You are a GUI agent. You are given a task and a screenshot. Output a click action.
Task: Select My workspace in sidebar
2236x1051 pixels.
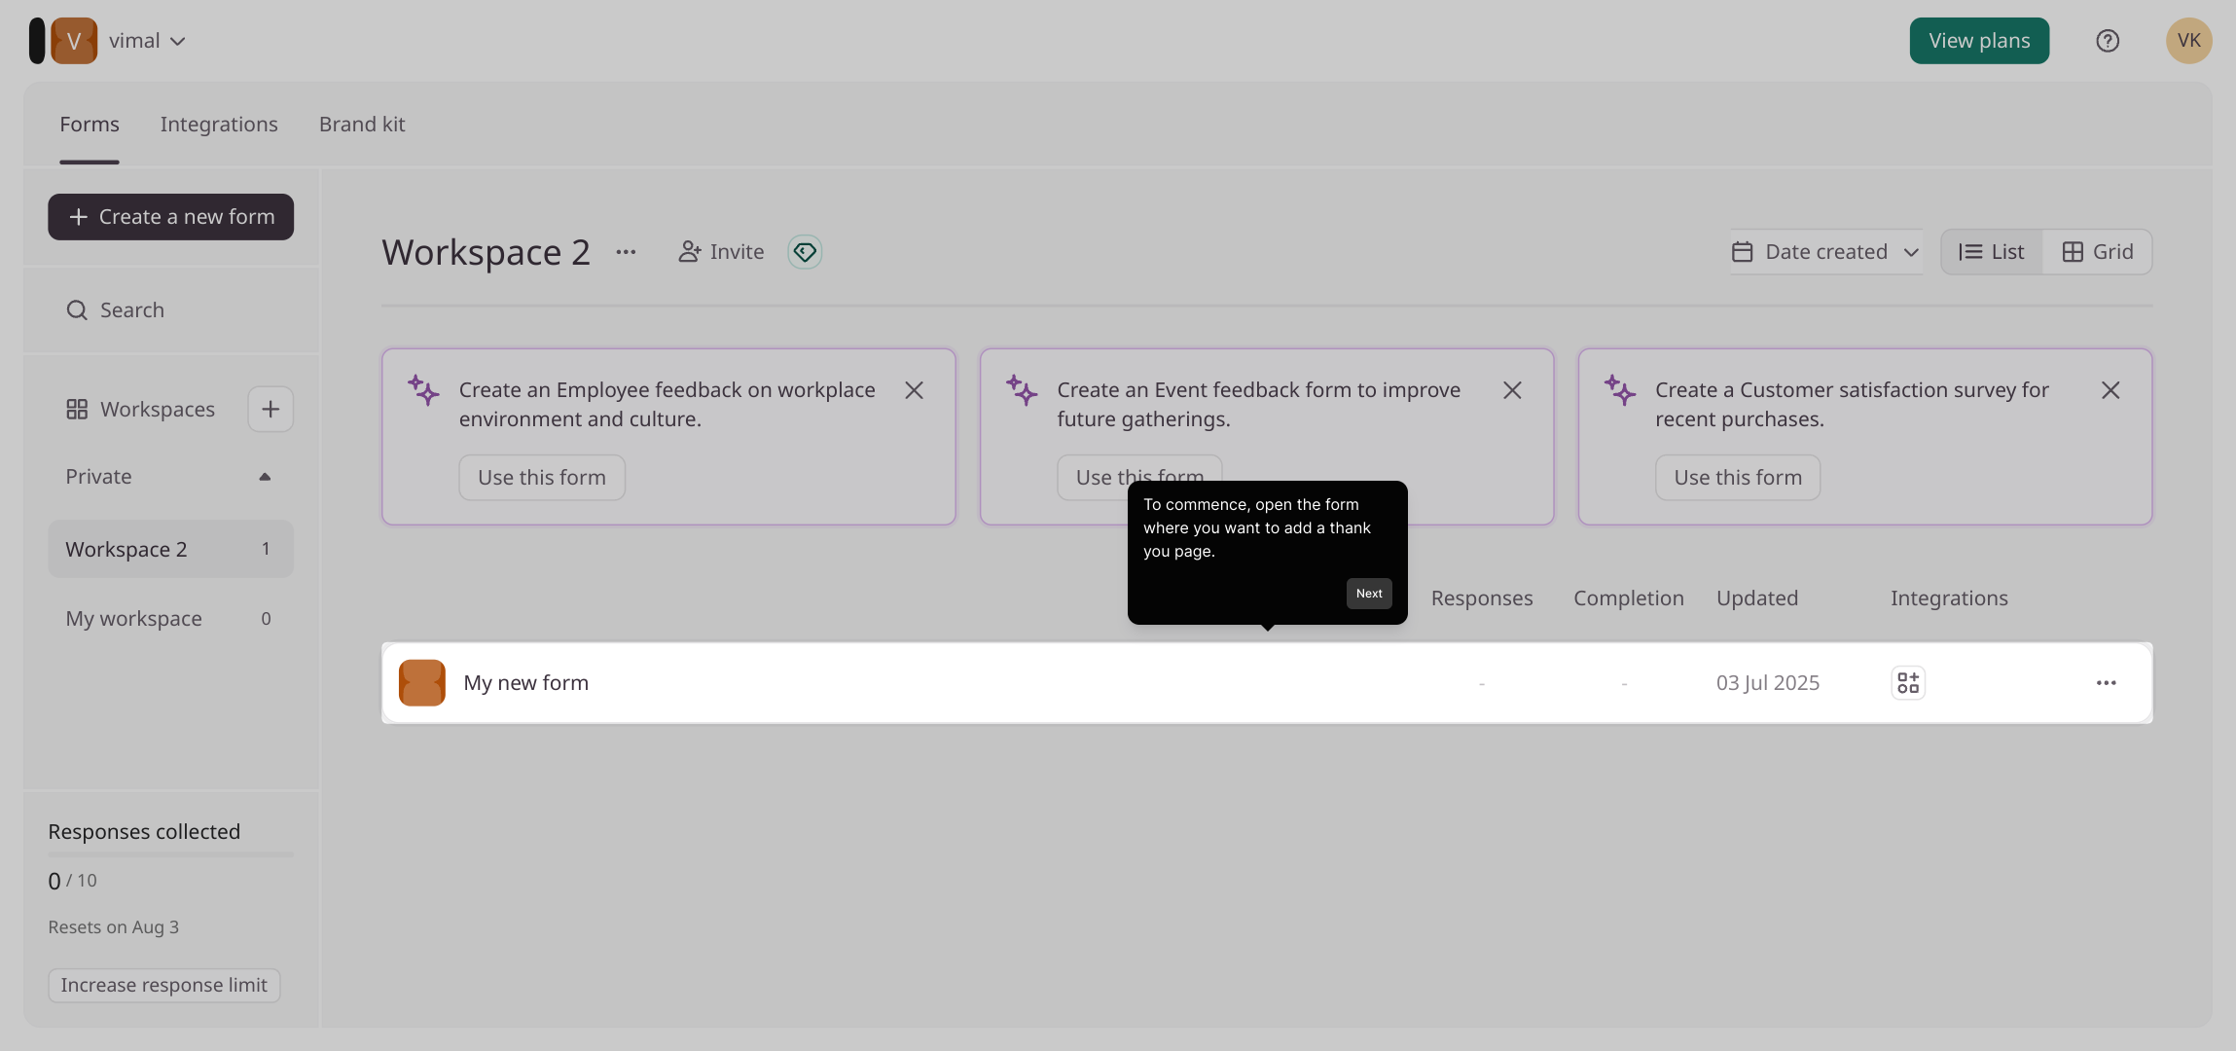click(x=170, y=619)
